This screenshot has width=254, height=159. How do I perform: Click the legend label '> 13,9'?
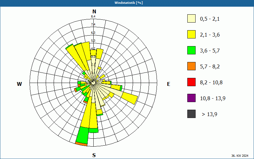click(x=210, y=114)
